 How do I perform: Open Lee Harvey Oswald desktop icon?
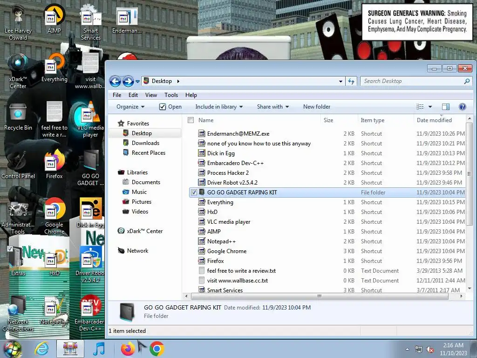point(18,22)
